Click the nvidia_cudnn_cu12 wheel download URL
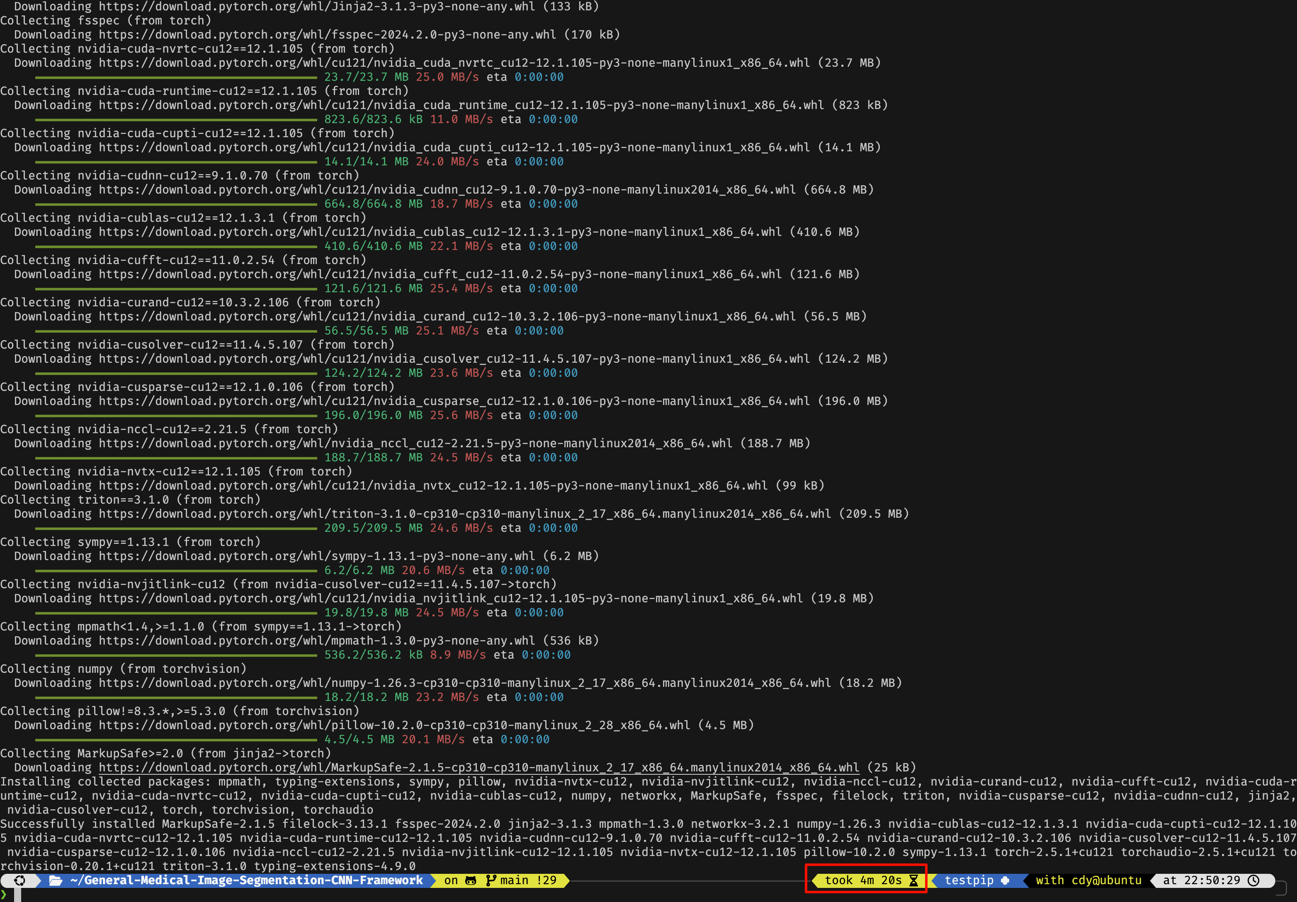This screenshot has width=1297, height=902. pos(447,190)
